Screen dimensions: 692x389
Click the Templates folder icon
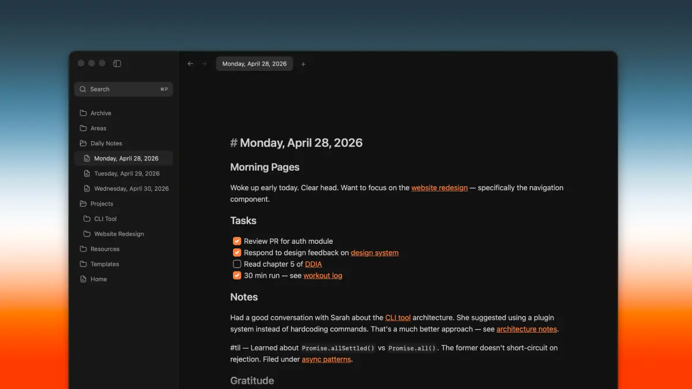pos(83,264)
